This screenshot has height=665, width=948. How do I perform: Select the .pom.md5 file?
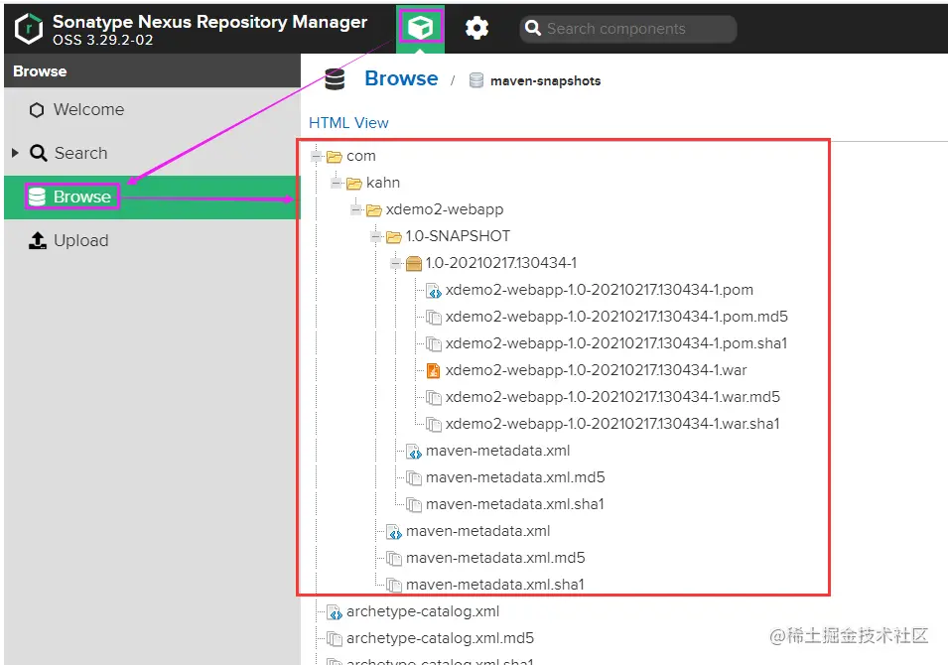[x=616, y=317]
